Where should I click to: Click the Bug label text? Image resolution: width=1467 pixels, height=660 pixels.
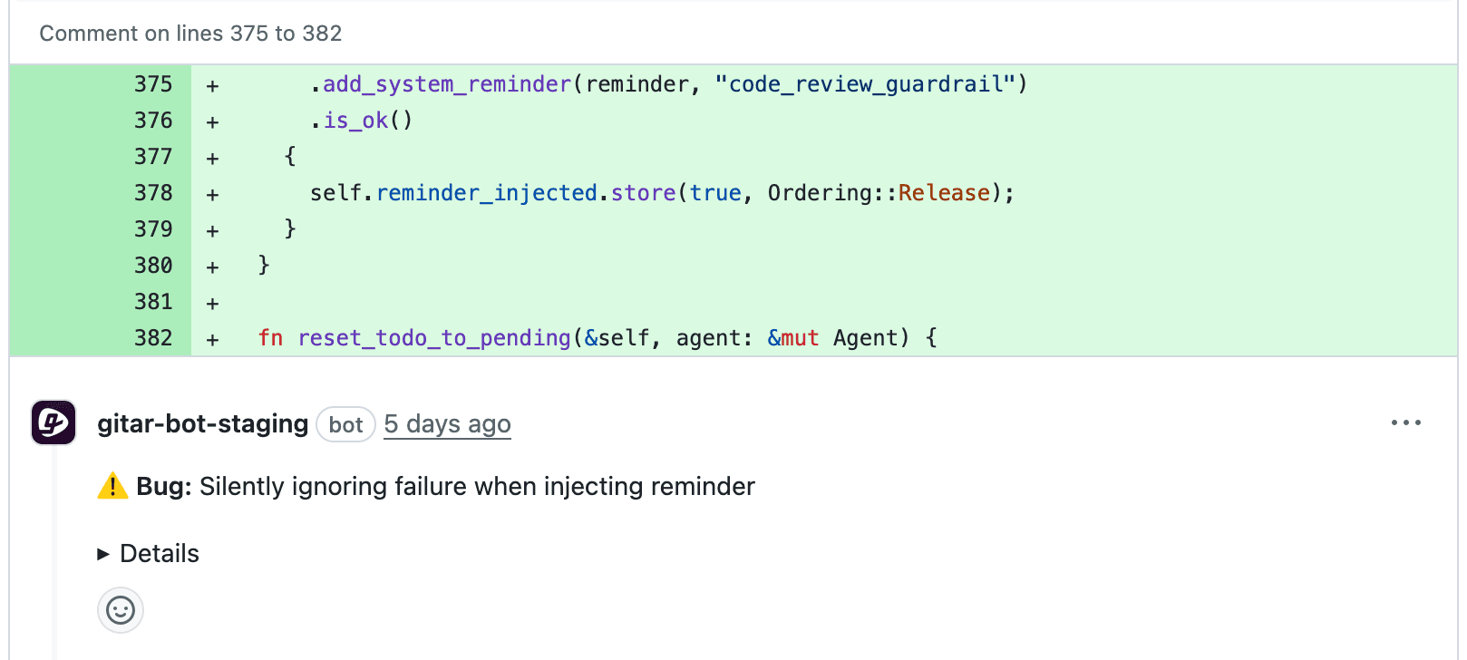tap(161, 486)
